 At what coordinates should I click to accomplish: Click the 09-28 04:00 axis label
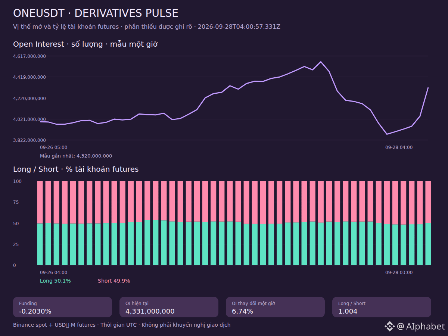[x=399, y=147]
